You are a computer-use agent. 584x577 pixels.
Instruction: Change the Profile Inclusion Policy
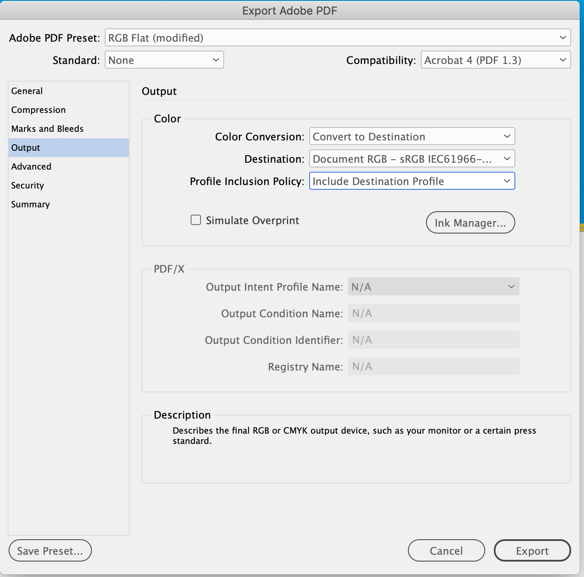click(x=411, y=181)
